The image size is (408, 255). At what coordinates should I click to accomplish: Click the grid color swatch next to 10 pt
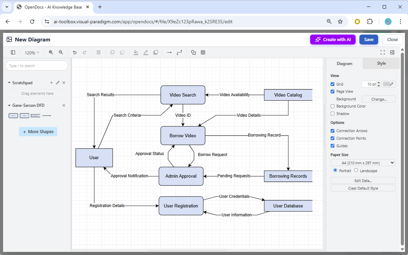[x=388, y=84]
